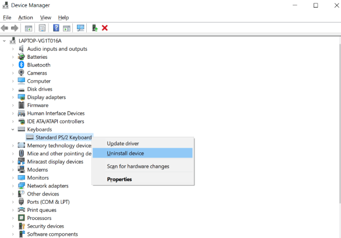The width and height of the screenshot is (341, 238).
Task: Select the Firmware chip icon
Action: (x=22, y=105)
